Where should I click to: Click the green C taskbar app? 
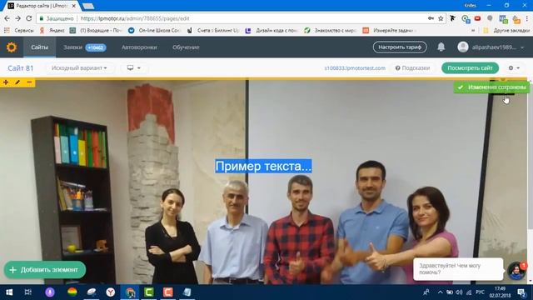148,292
